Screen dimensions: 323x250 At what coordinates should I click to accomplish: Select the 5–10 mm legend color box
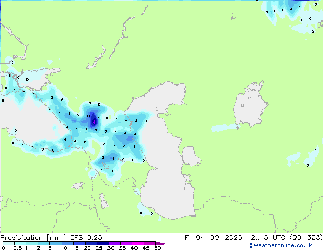[x=56, y=243]
